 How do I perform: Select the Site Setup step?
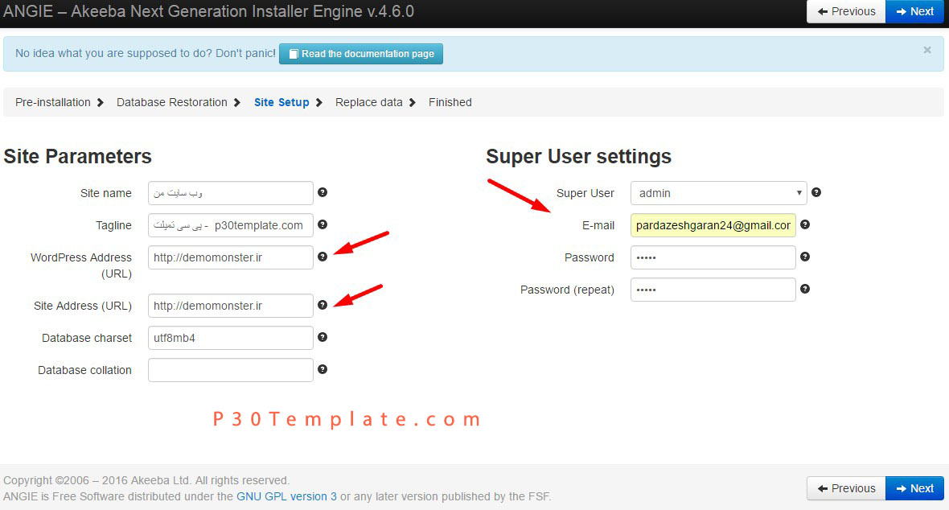tap(281, 102)
